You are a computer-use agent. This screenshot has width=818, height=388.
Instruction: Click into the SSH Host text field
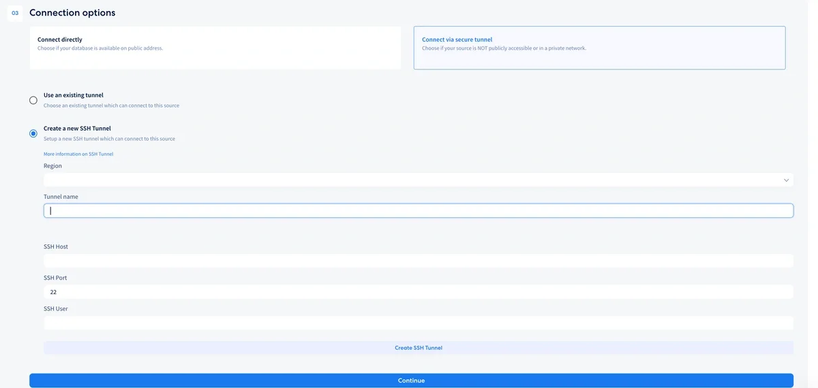418,261
